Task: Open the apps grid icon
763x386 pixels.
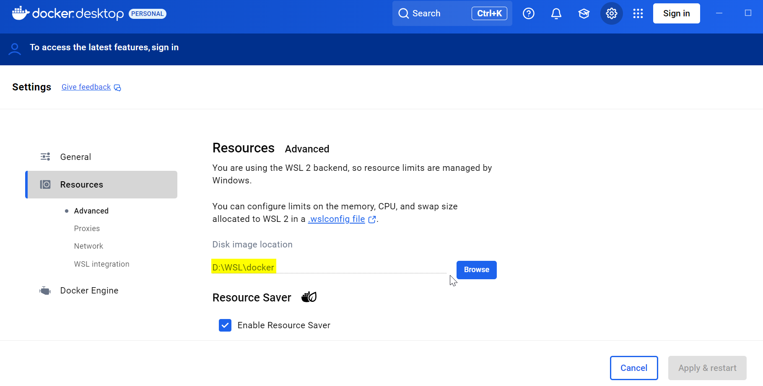Action: click(638, 13)
